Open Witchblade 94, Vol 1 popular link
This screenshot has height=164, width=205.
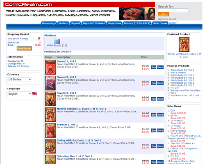pyautogui.click(x=182, y=77)
